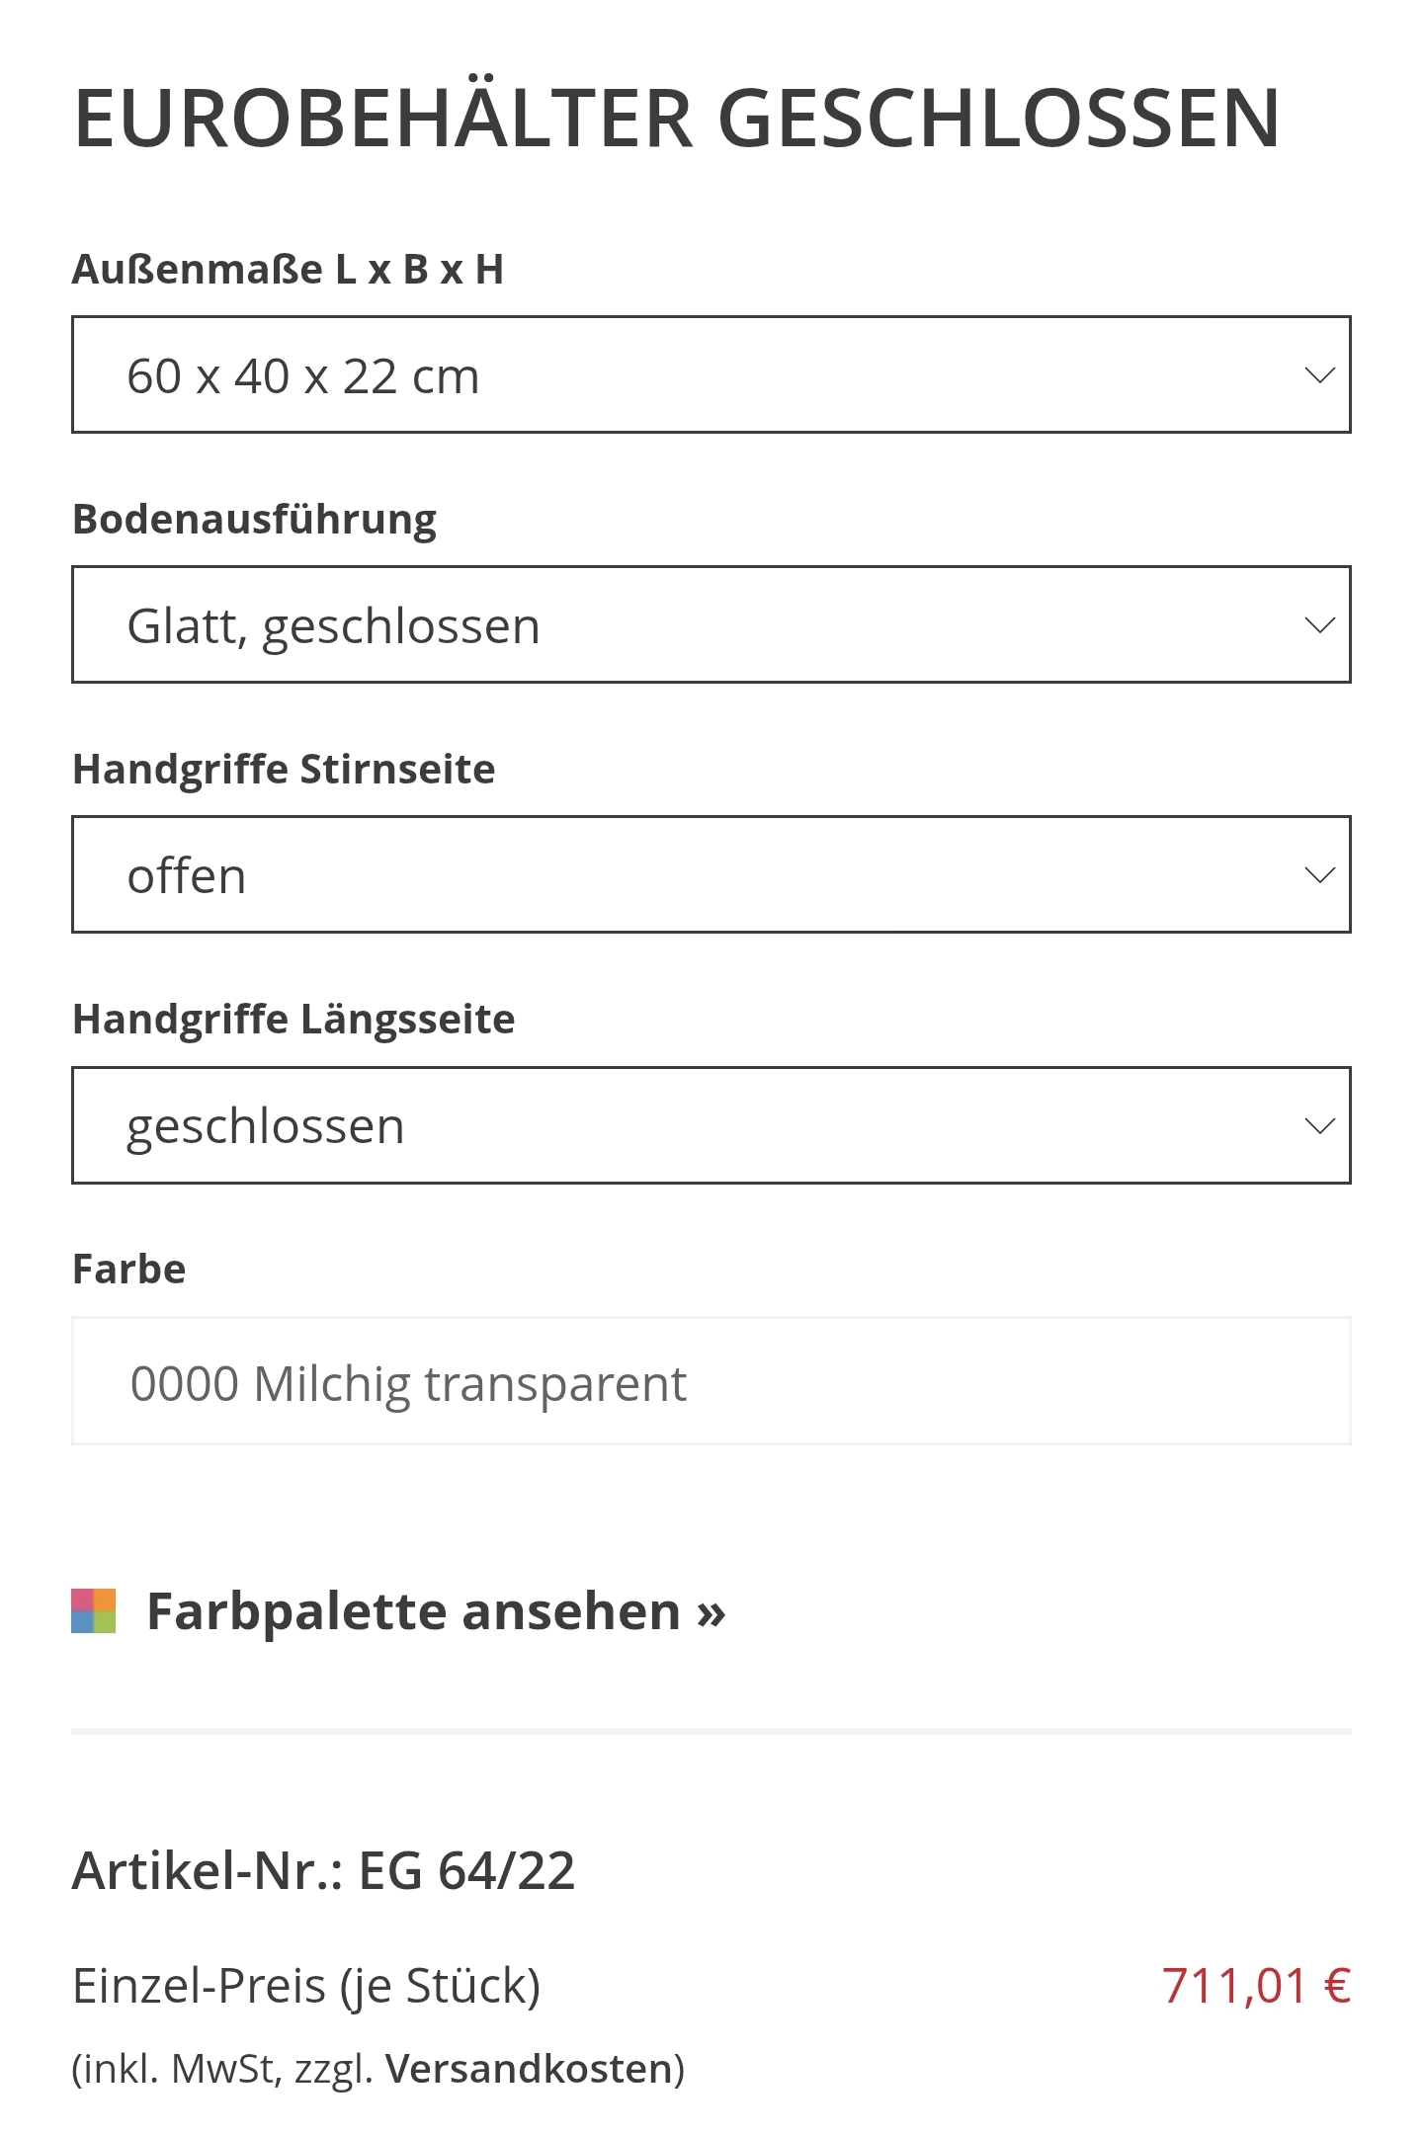Click the 'Außenmaße L x B x H' label

288,270
